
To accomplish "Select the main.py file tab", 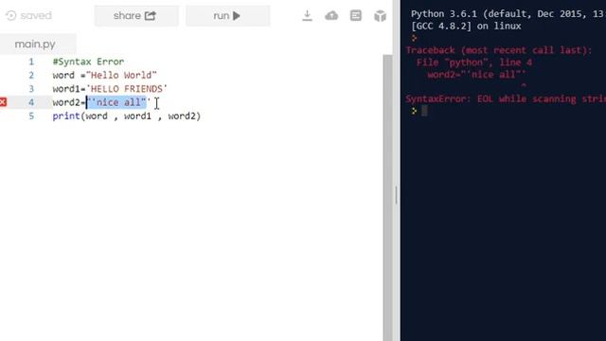I will [x=38, y=45].
